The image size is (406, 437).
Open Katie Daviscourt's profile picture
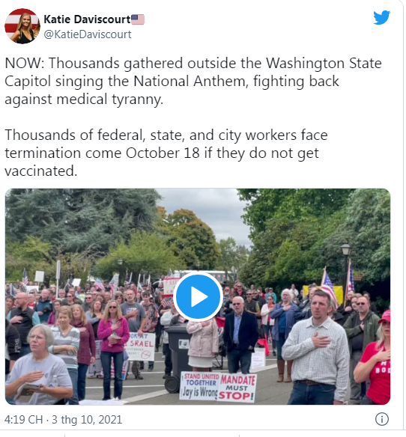pos(22,26)
